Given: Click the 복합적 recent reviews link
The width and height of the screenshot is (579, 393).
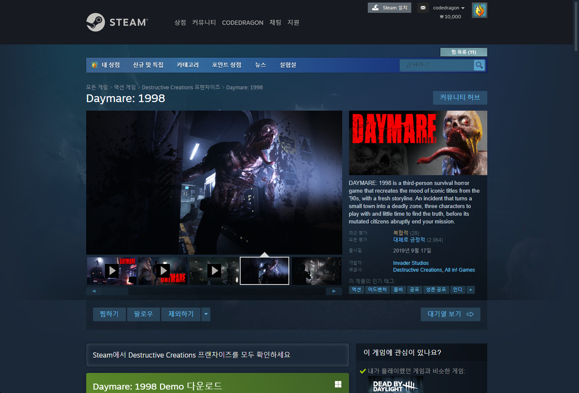Looking at the screenshot, I should click(x=401, y=233).
